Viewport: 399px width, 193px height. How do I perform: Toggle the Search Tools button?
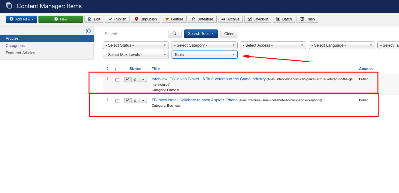[201, 34]
